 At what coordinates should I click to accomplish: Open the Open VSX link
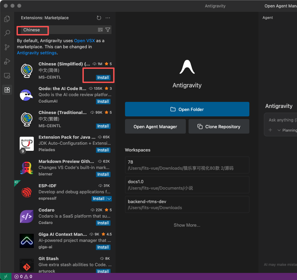click(x=84, y=41)
